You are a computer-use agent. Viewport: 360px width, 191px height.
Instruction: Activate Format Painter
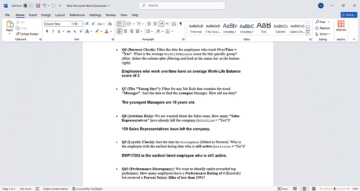coord(27,34)
